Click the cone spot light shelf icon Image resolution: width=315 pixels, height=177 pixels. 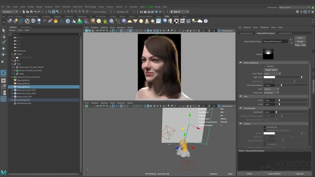[147, 21]
